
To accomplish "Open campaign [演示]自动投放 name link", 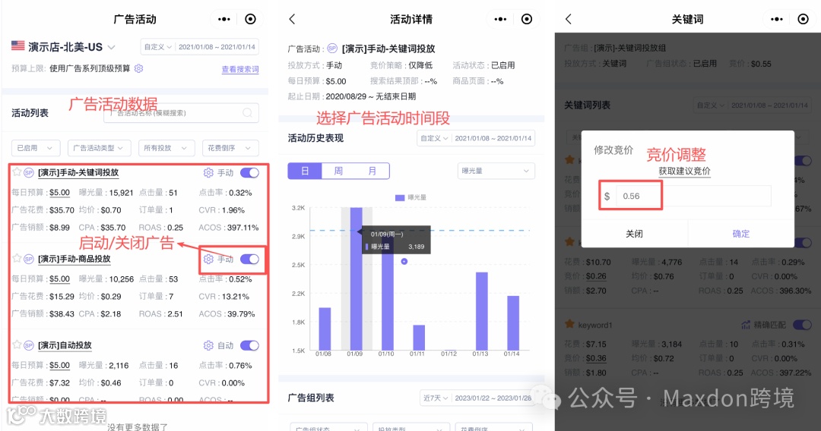I will click(x=65, y=345).
